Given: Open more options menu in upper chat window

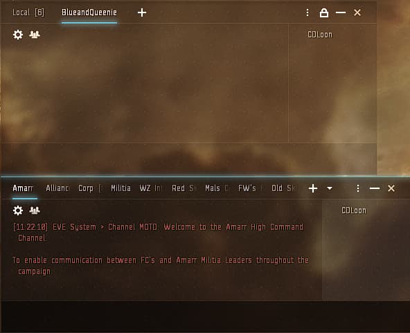Looking at the screenshot, I should [x=307, y=12].
